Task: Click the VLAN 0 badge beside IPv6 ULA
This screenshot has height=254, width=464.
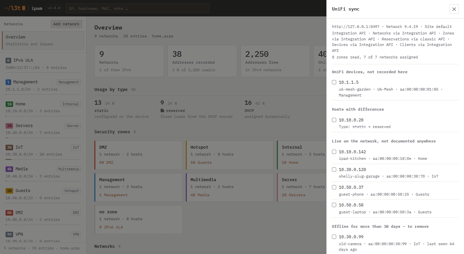Action: (9, 60)
